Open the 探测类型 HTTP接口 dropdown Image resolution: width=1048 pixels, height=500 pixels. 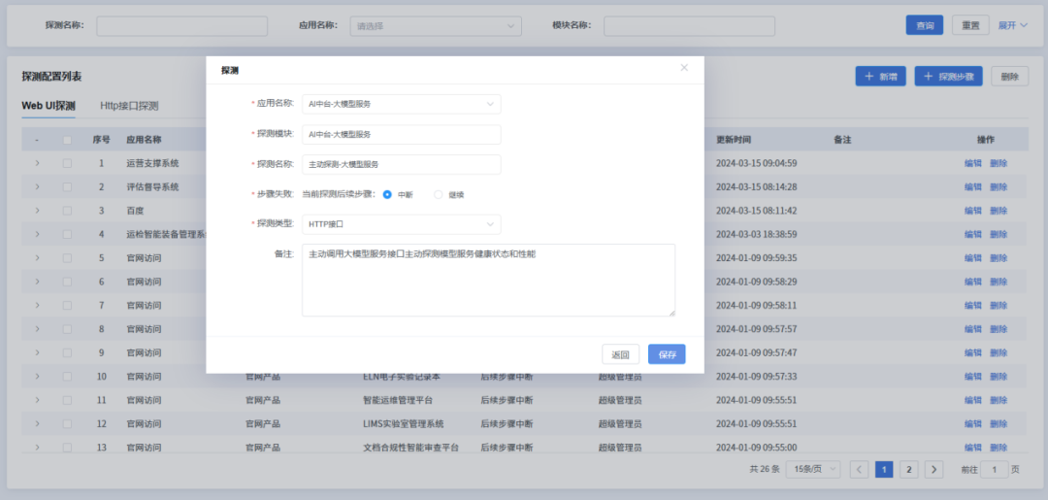coord(401,224)
